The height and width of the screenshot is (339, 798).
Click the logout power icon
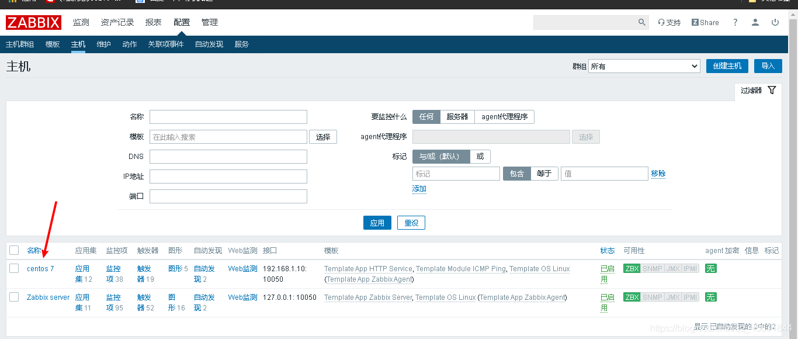(775, 22)
